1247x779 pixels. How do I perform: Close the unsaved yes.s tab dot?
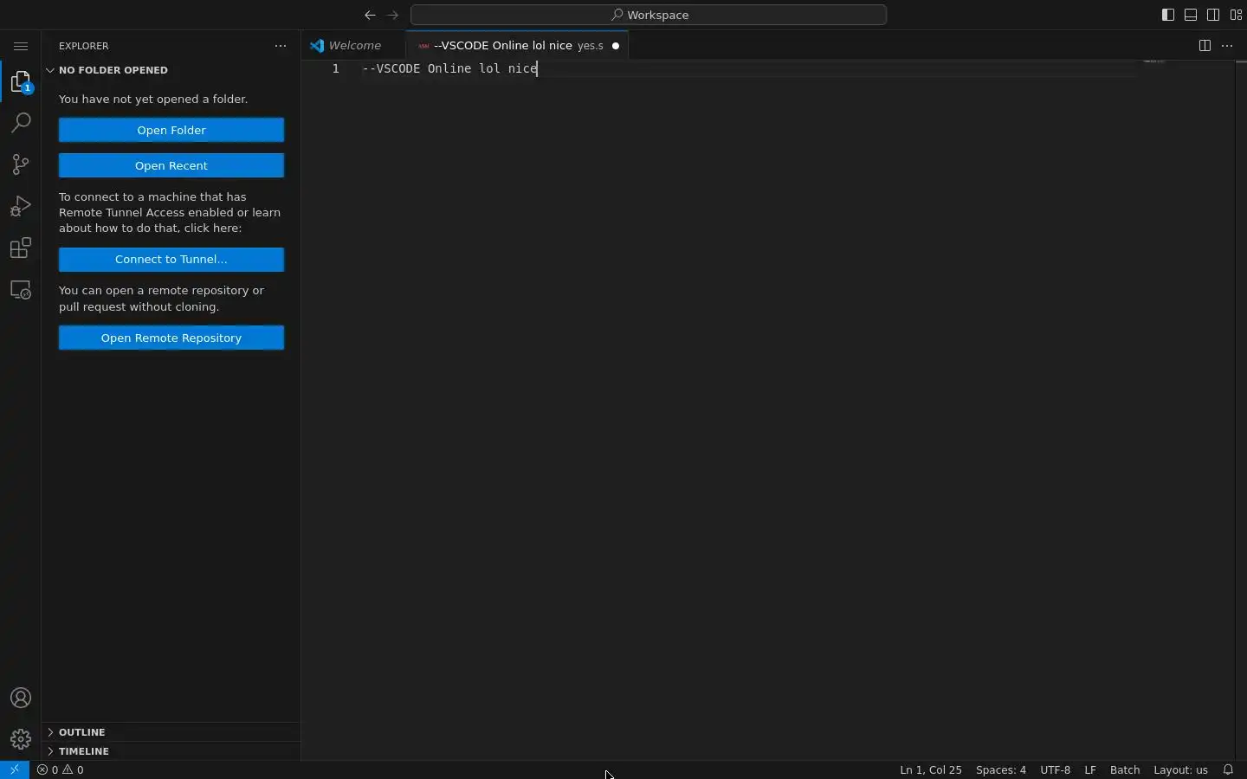617,46
